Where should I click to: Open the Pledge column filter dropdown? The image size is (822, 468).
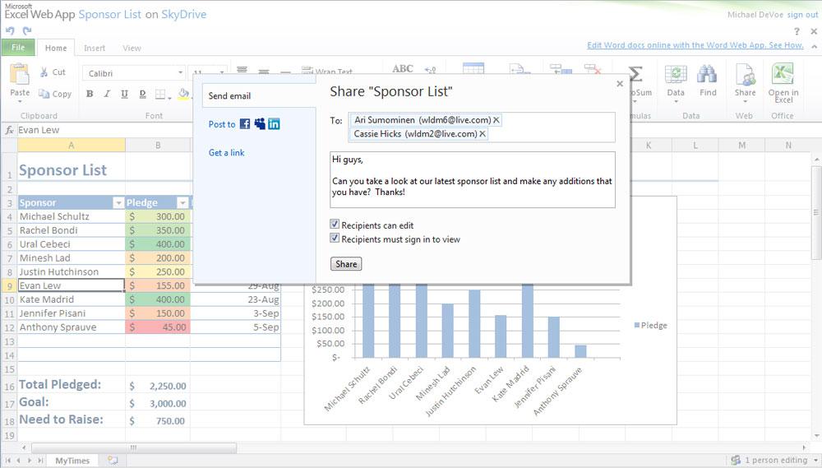click(182, 203)
